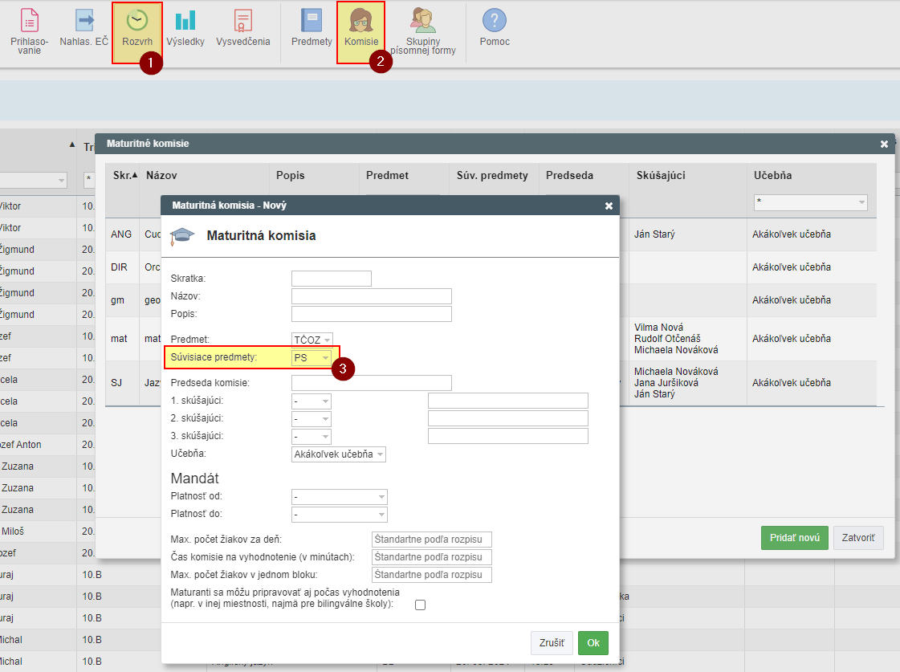
Task: Close the Maturitná komisia - Nový dialog
Action: click(x=609, y=206)
